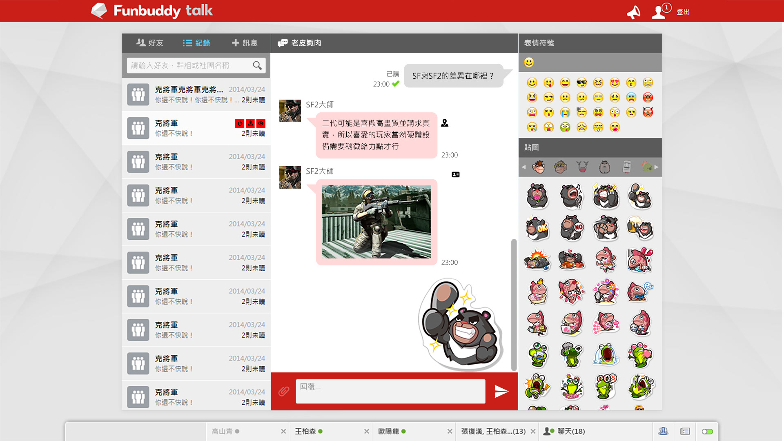
Task: Click the megaphone announcement icon
Action: point(633,12)
